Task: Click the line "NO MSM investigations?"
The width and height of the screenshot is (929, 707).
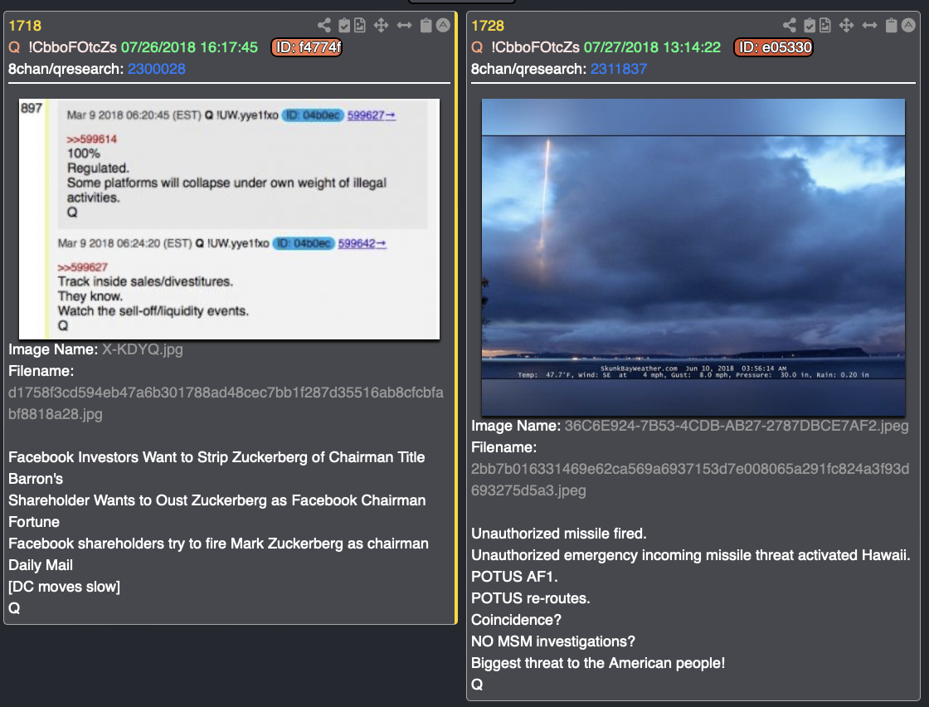Action: 552,641
